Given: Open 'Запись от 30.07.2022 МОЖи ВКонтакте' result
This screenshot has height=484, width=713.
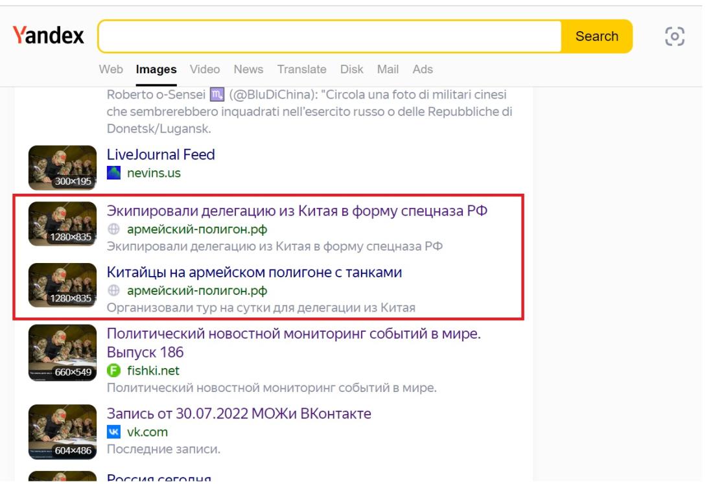Looking at the screenshot, I should (x=239, y=413).
